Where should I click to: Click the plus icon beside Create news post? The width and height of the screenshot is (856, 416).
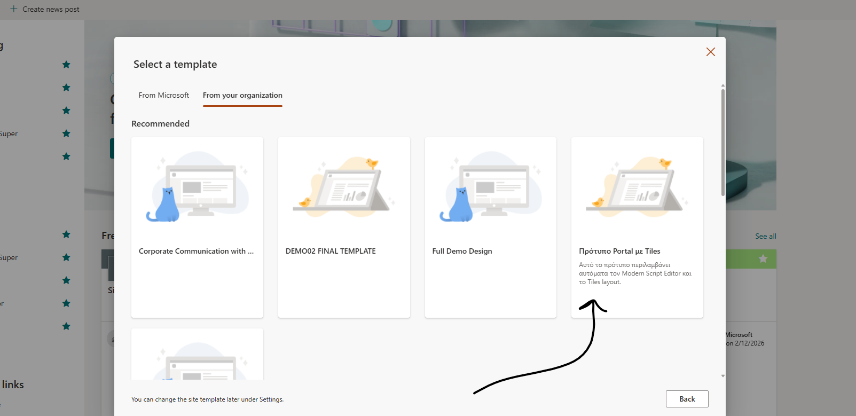(14, 9)
